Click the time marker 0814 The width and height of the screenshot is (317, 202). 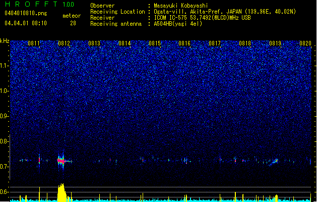[124, 43]
